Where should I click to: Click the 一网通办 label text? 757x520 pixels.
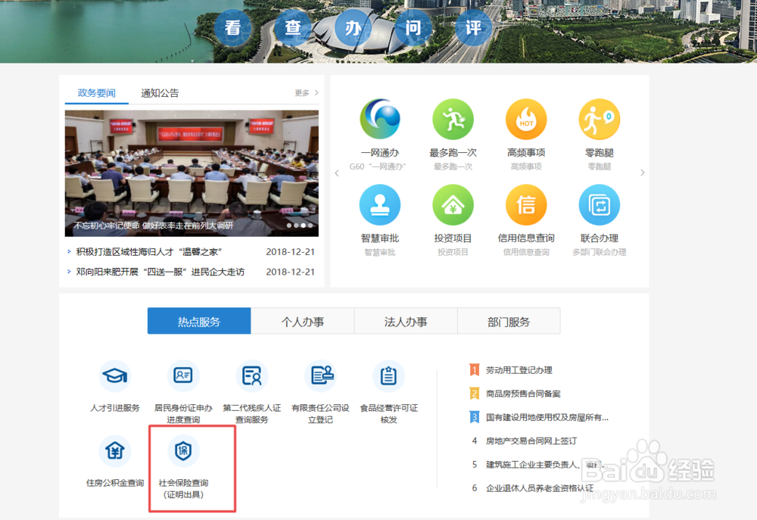point(380,153)
